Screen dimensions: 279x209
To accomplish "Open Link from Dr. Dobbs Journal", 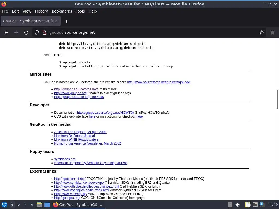I will (x=75, y=136).
